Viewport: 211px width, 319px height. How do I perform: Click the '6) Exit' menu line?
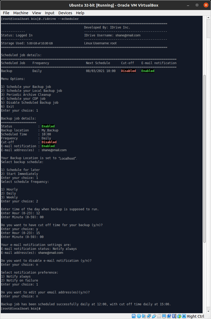click(8, 107)
